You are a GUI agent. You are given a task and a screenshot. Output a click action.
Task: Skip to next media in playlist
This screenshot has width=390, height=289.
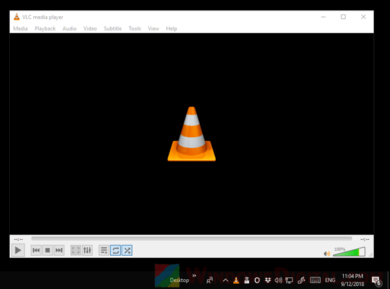(x=59, y=250)
